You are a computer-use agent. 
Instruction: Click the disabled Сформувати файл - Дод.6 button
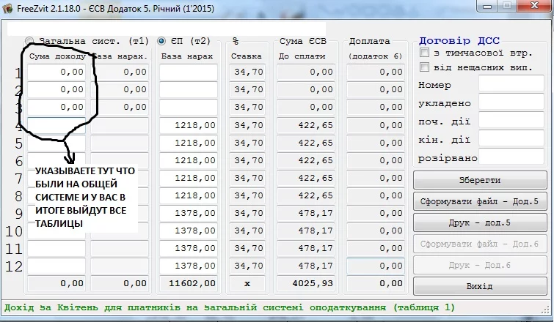click(x=480, y=244)
